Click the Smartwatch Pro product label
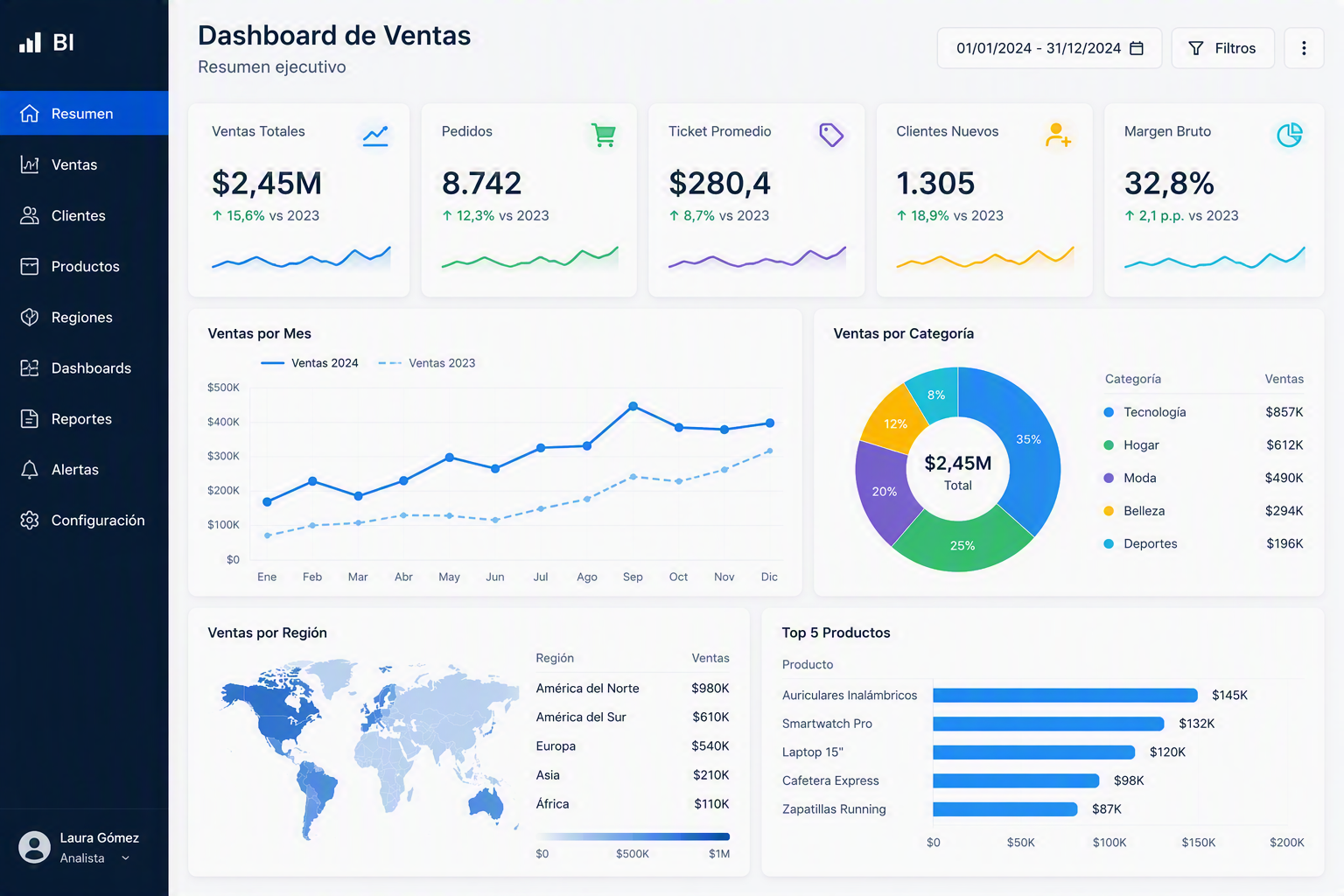The height and width of the screenshot is (896, 1344). [827, 724]
